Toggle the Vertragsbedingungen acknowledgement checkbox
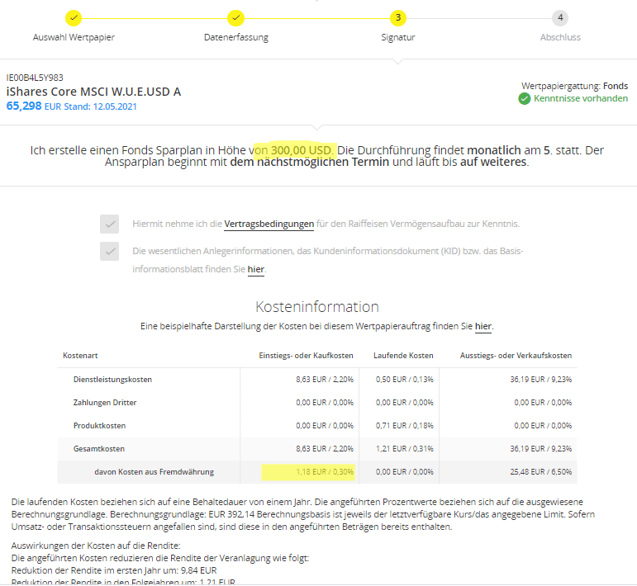Screen dimensions: 637x586 (x=109, y=224)
